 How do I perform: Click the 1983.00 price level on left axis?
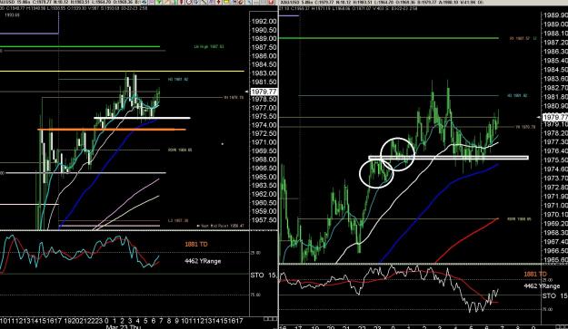tap(264, 73)
